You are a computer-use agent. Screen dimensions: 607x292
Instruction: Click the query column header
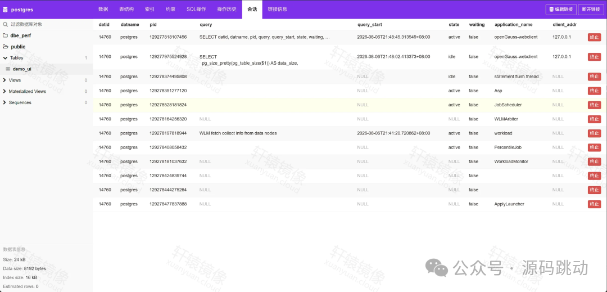[x=206, y=24]
